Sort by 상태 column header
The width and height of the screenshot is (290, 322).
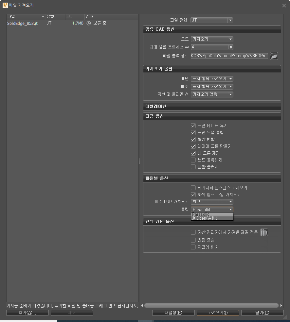coord(111,17)
